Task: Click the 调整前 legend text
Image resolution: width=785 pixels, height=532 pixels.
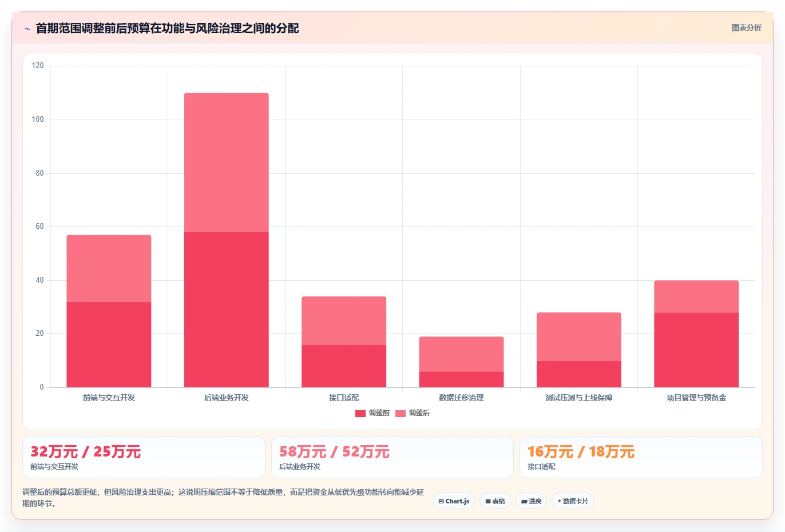Action: [x=379, y=413]
